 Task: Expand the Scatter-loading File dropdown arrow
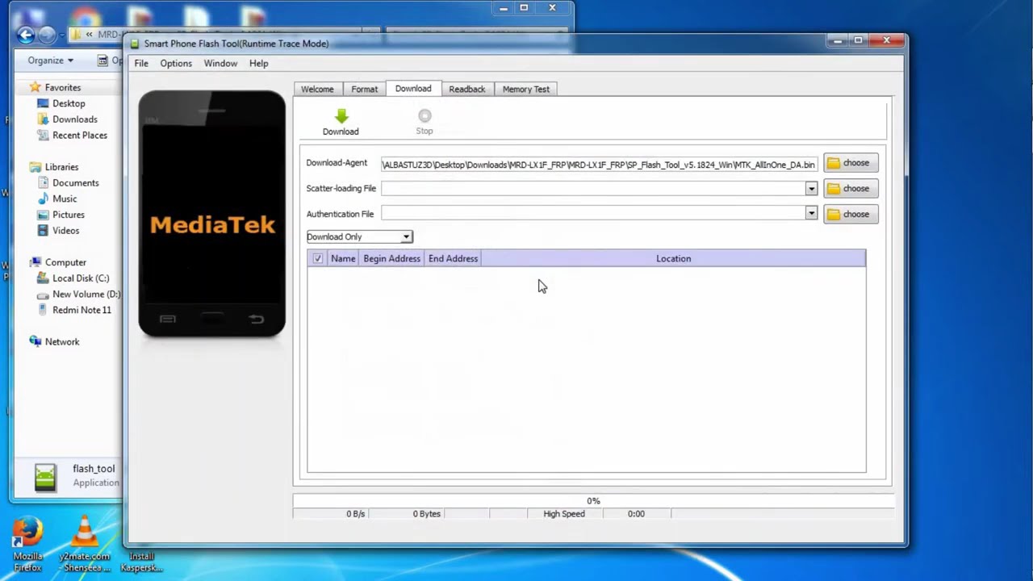coord(811,189)
